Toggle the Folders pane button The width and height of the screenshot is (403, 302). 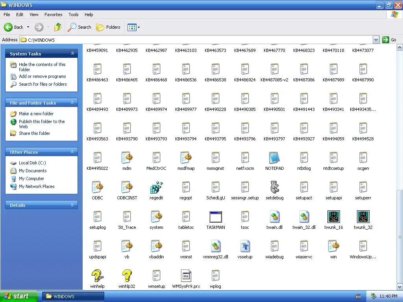(x=108, y=27)
